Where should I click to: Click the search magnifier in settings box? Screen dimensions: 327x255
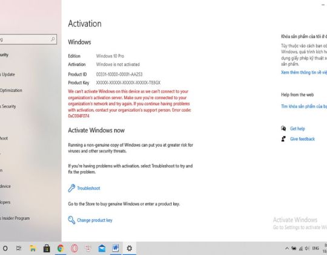[53, 39]
